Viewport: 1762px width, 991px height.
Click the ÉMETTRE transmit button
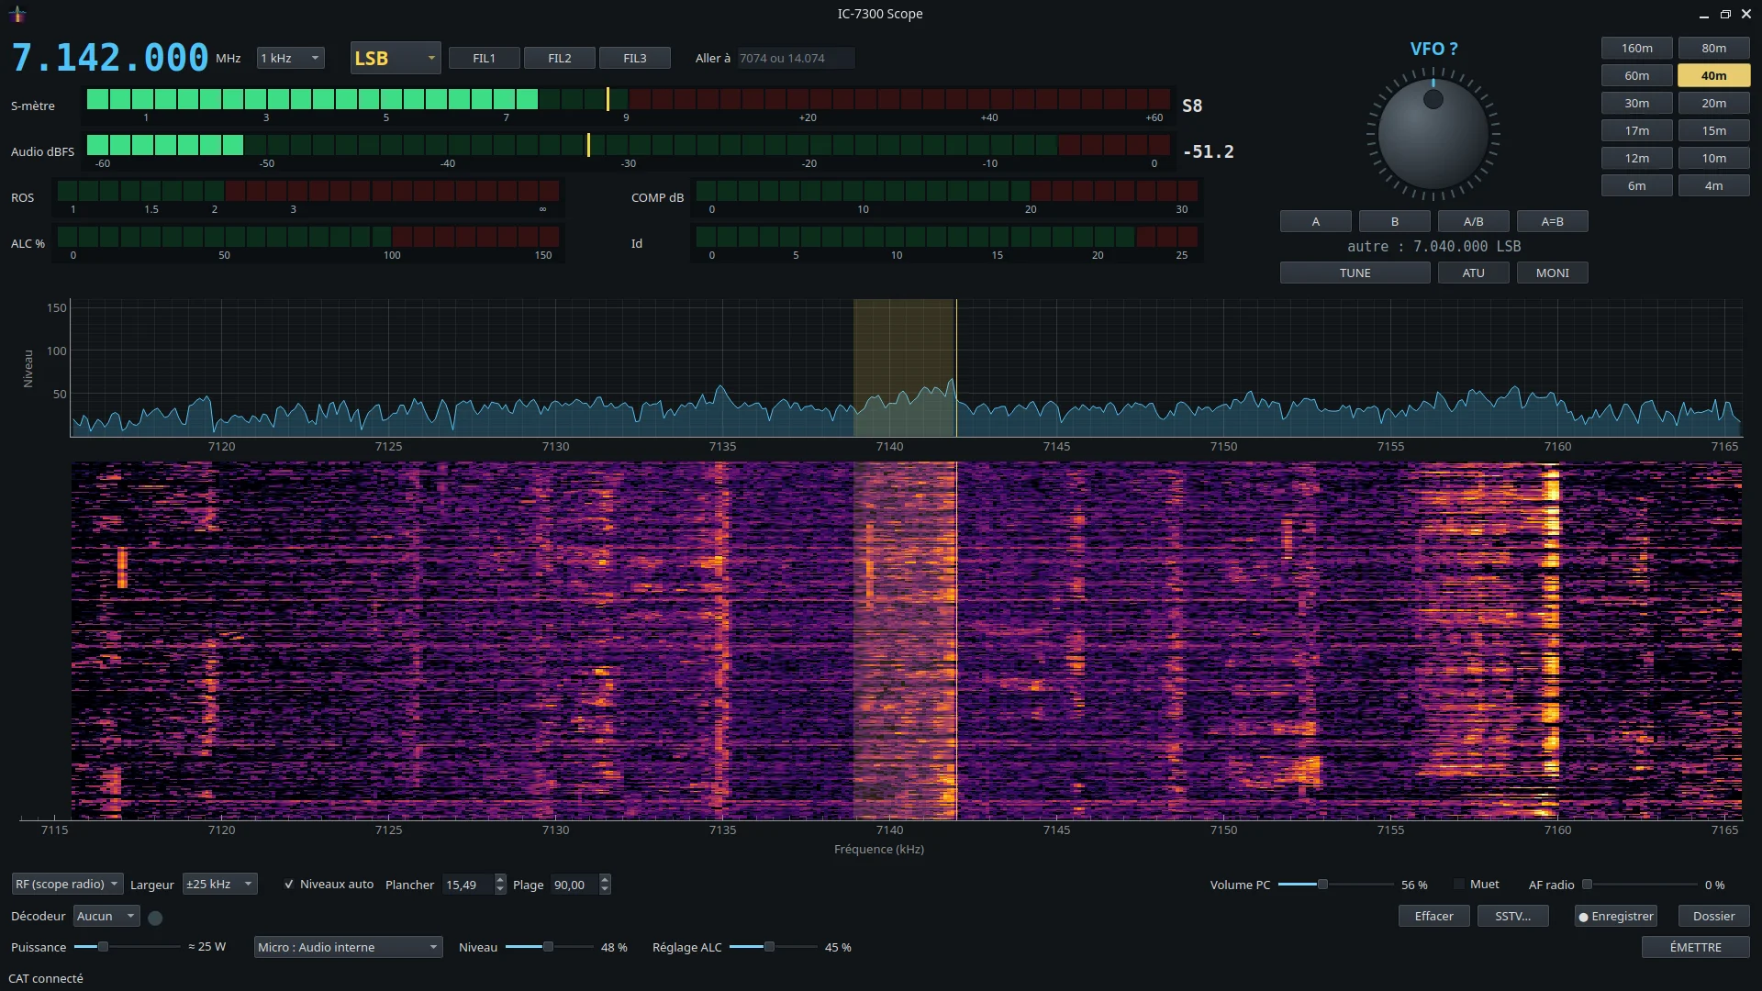[1695, 947]
